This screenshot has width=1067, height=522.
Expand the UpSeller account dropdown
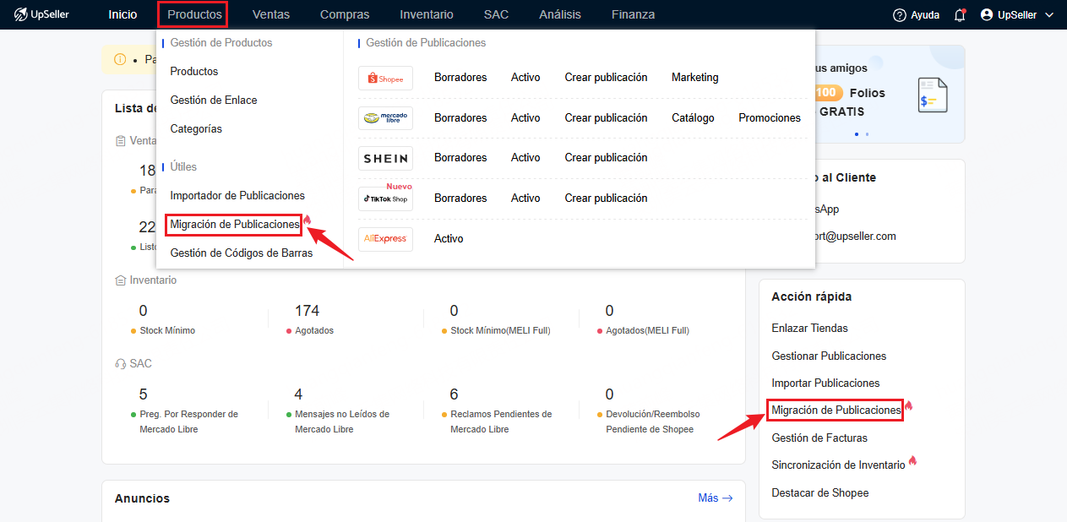coord(1017,14)
